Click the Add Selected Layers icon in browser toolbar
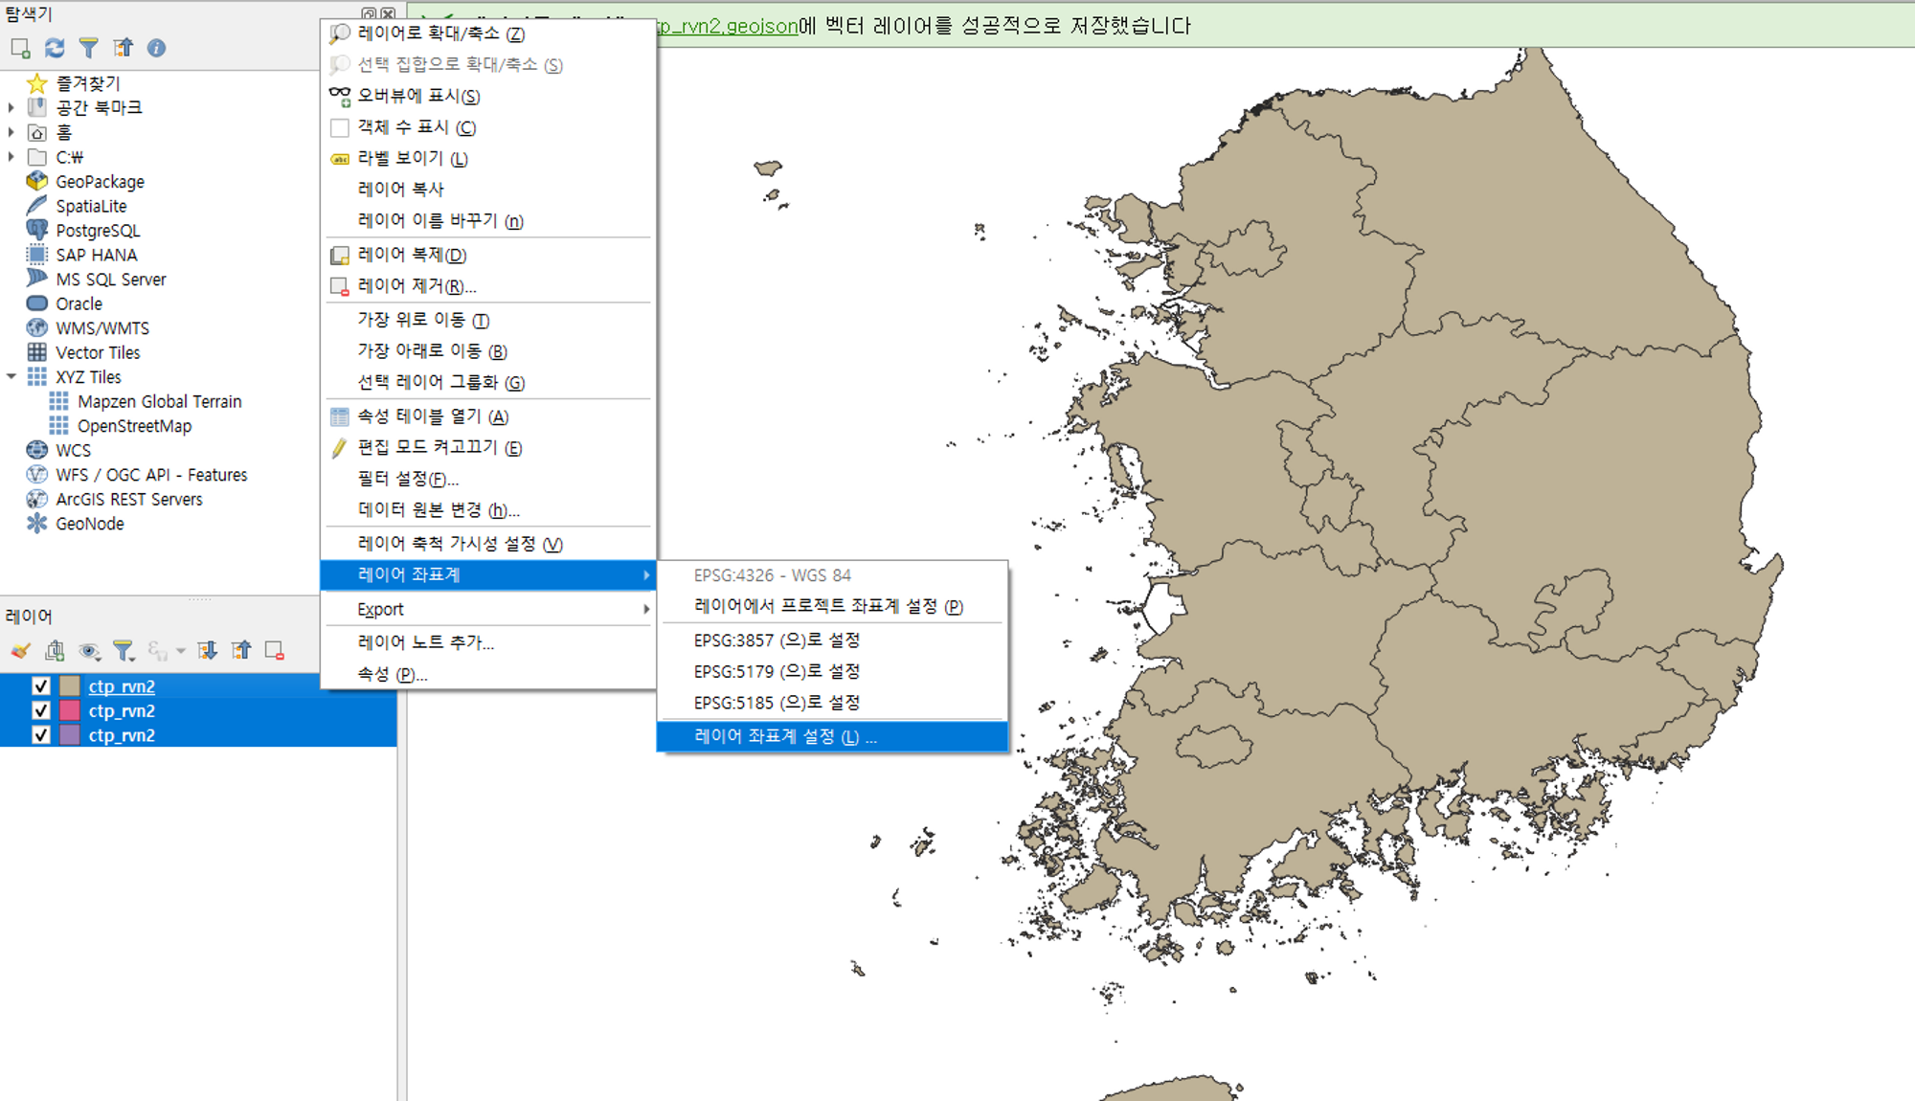Image resolution: width=1915 pixels, height=1101 pixels. (x=20, y=48)
